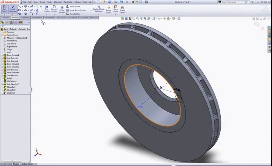Click the Convert Entities tool

coord(54,9)
